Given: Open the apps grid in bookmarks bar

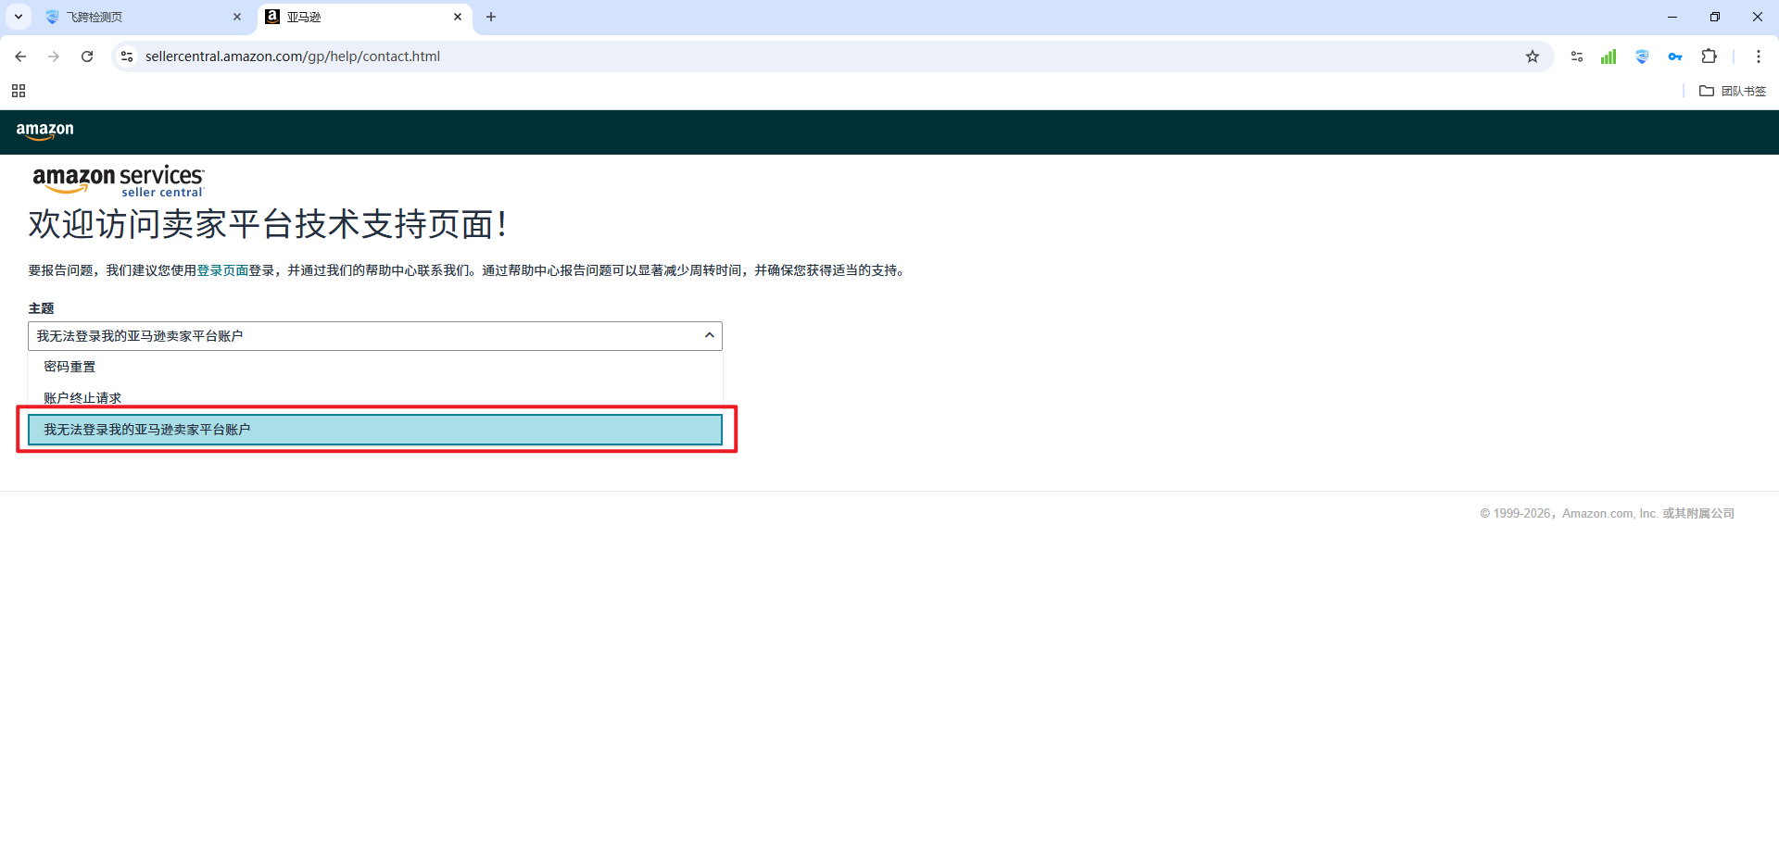Looking at the screenshot, I should click(x=19, y=91).
